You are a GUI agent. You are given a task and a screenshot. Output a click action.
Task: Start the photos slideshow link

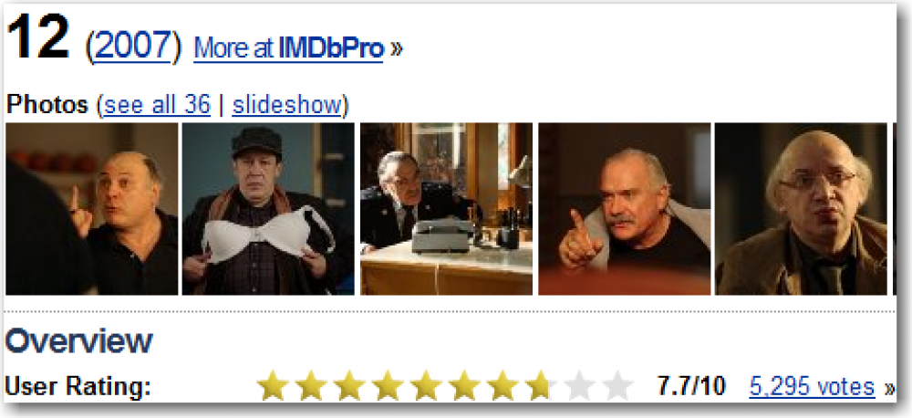click(x=286, y=105)
